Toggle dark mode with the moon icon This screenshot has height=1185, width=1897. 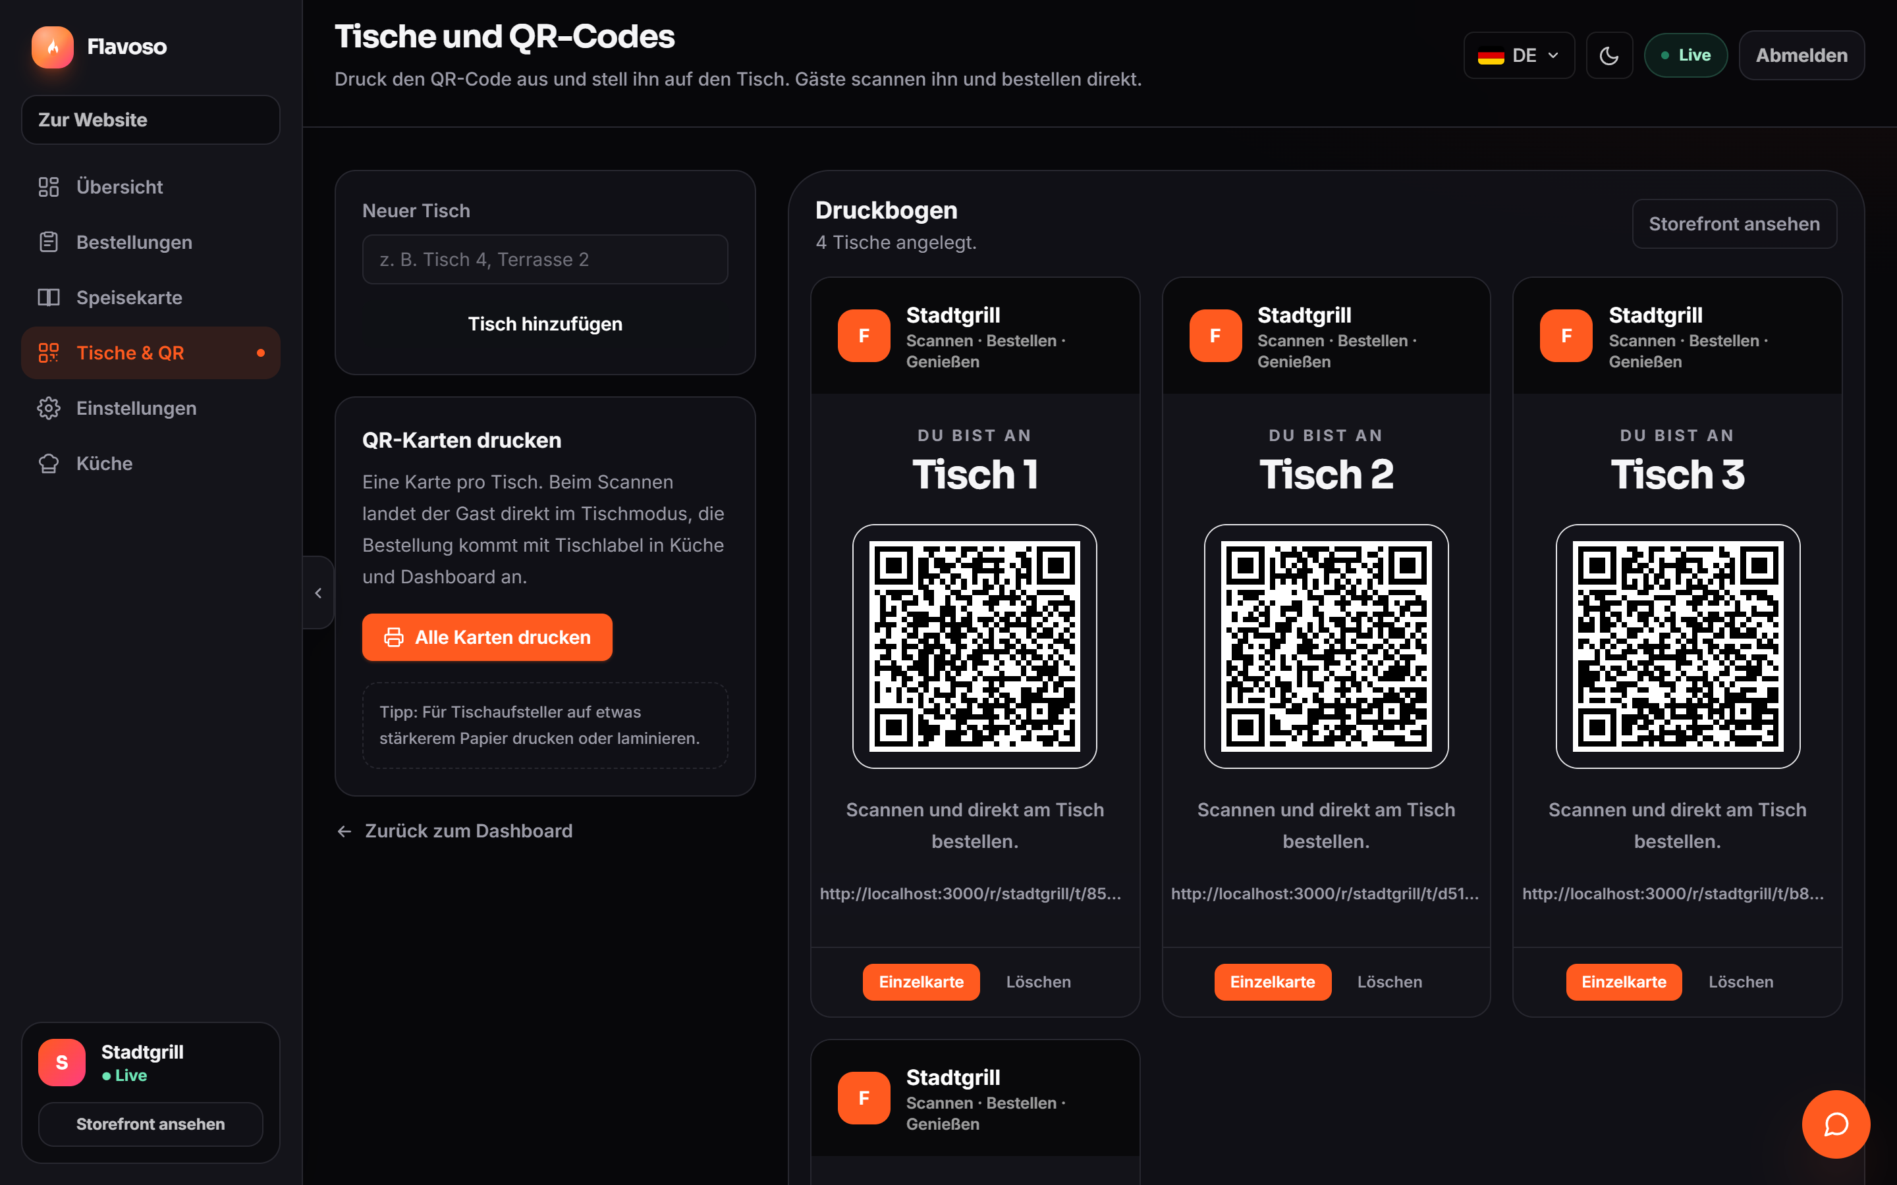1609,56
